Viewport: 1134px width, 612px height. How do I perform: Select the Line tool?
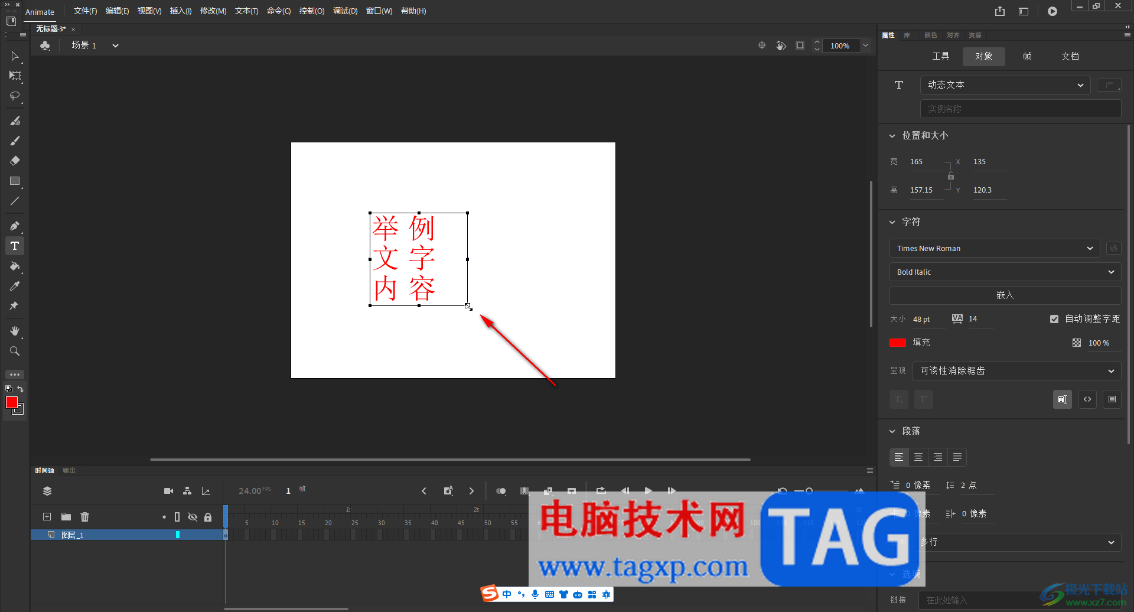pyautogui.click(x=15, y=201)
